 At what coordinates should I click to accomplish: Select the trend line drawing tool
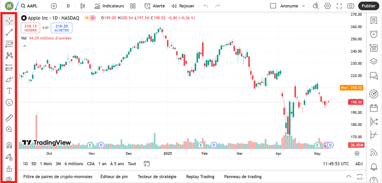click(9, 32)
